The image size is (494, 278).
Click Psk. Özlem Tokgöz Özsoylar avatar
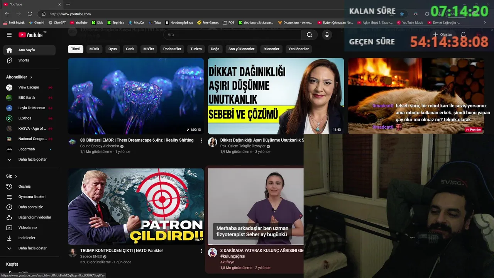tap(213, 142)
